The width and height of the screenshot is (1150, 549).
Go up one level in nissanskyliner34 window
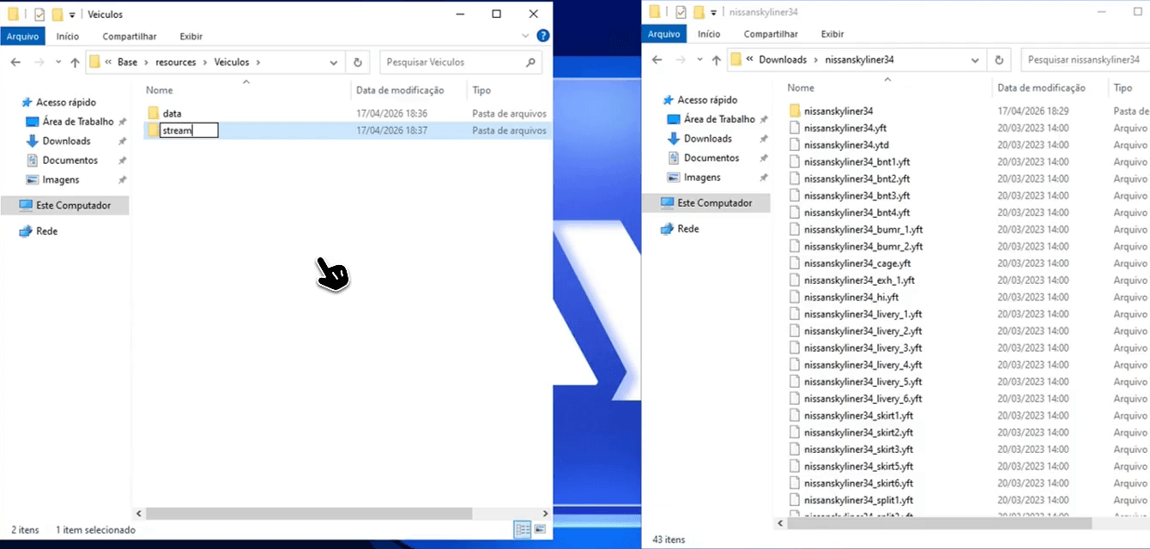[x=717, y=60]
